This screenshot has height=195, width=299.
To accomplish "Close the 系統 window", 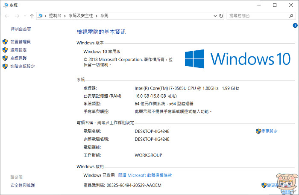I will (290, 5).
